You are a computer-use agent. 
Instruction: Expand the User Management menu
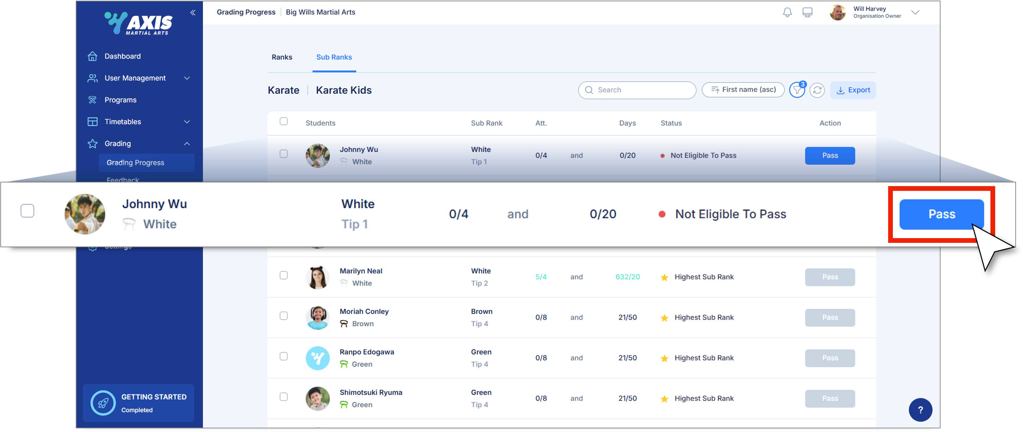(135, 78)
